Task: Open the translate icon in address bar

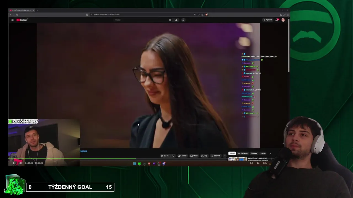Action: tap(195, 15)
